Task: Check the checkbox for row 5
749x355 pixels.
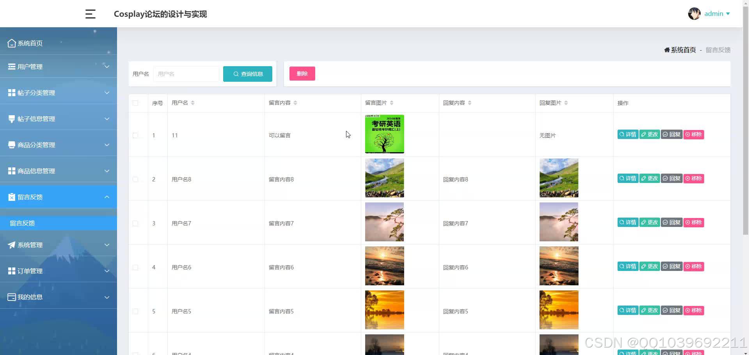Action: [x=135, y=311]
